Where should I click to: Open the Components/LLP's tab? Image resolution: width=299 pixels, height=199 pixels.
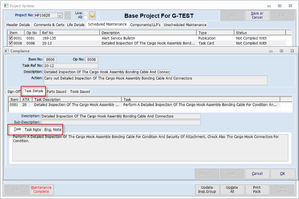(x=145, y=25)
